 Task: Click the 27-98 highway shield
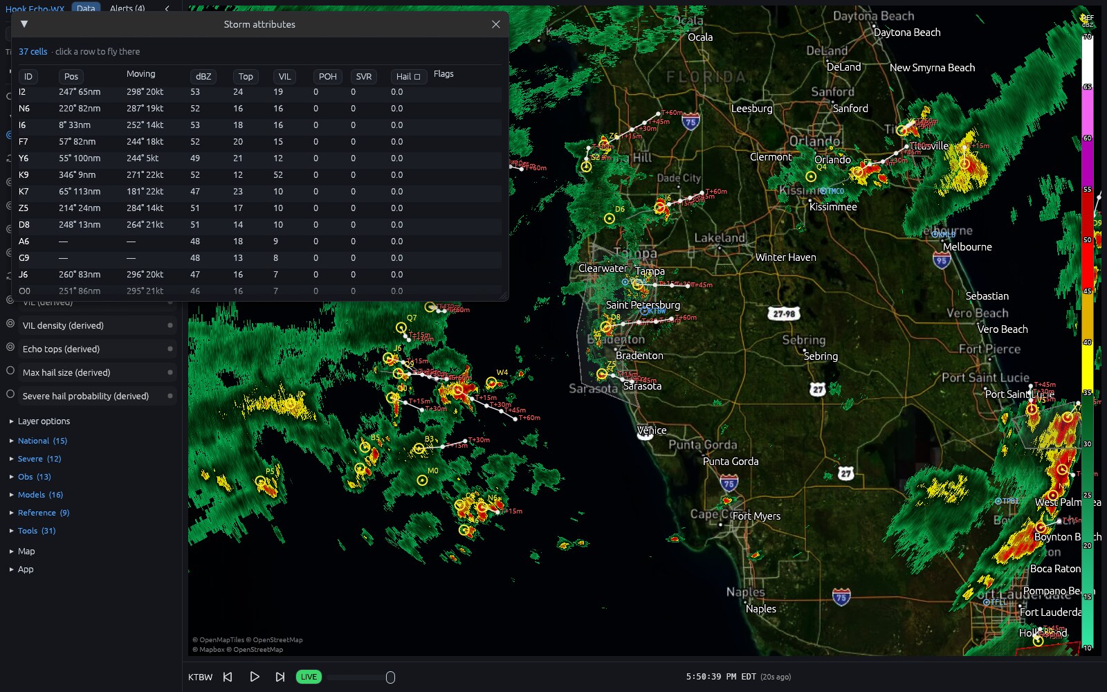point(784,313)
